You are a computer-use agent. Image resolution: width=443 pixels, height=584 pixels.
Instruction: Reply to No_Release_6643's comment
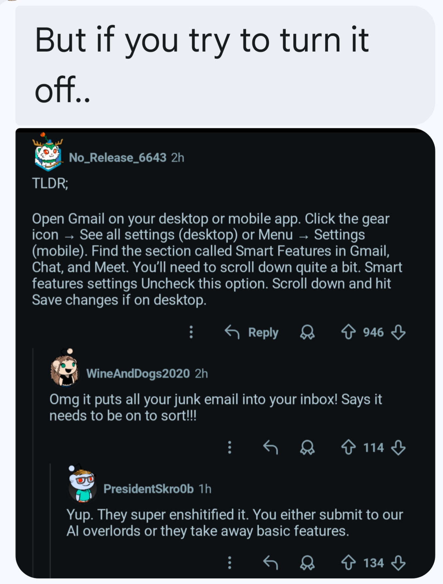coord(252,332)
